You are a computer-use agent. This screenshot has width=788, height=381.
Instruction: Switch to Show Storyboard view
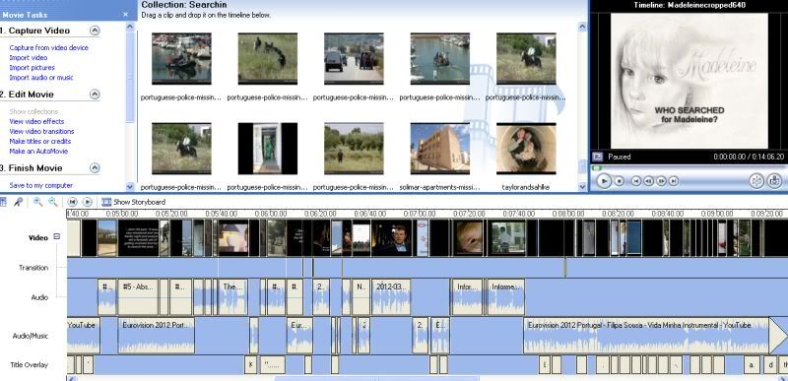click(x=134, y=202)
